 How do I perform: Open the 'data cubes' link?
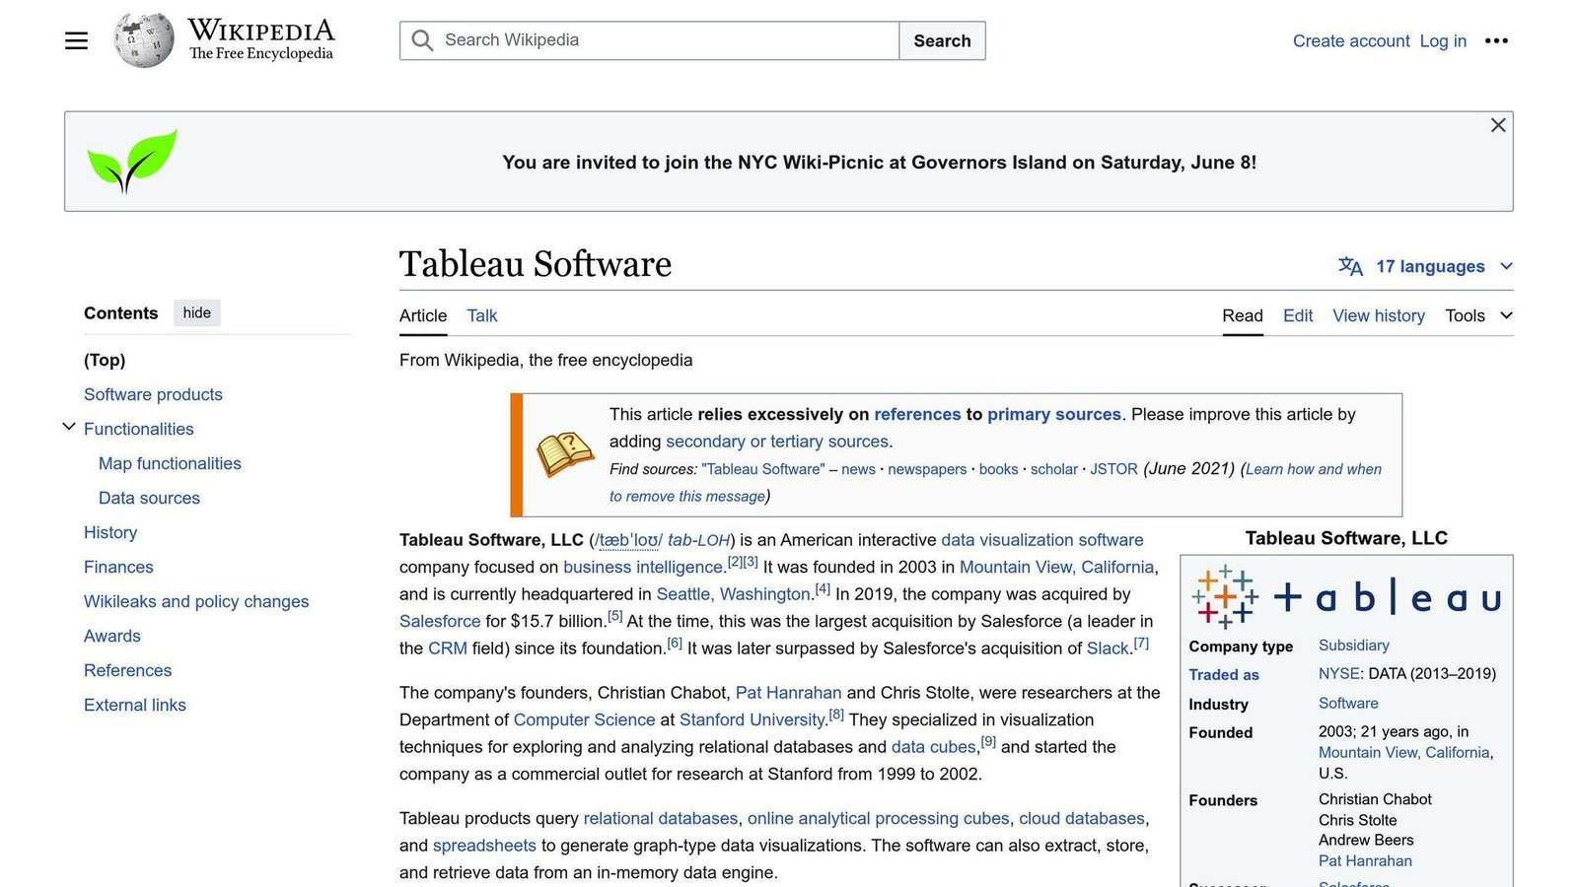point(934,747)
